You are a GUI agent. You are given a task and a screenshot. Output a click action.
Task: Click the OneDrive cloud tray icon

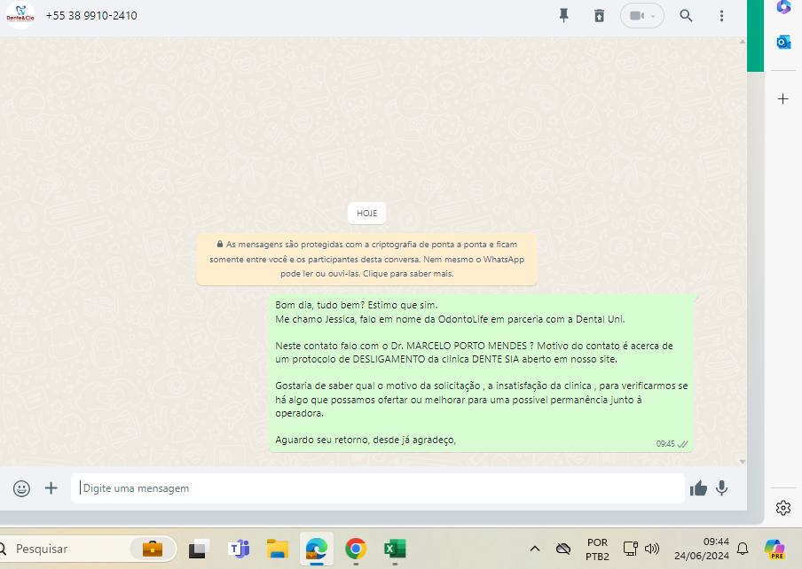[x=563, y=550]
